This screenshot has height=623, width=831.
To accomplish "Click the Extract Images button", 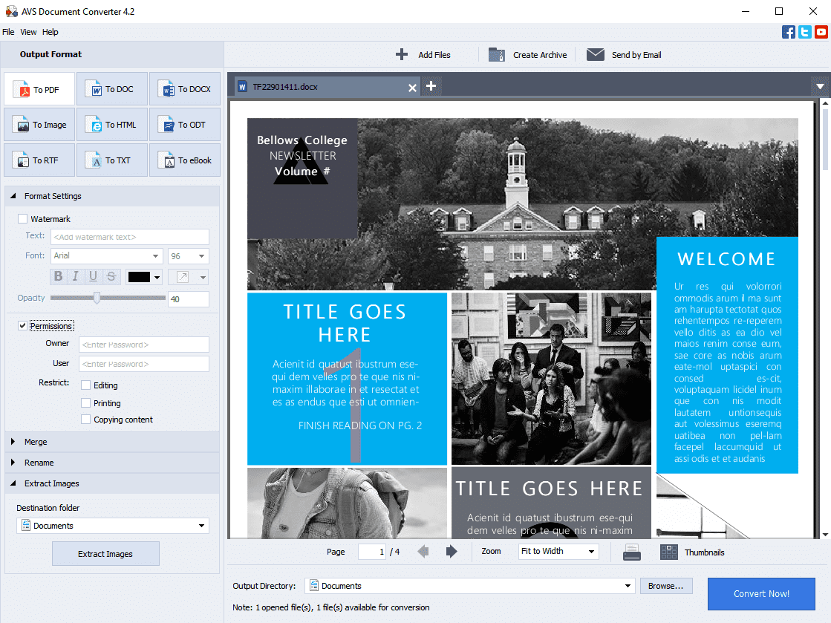I will point(105,554).
